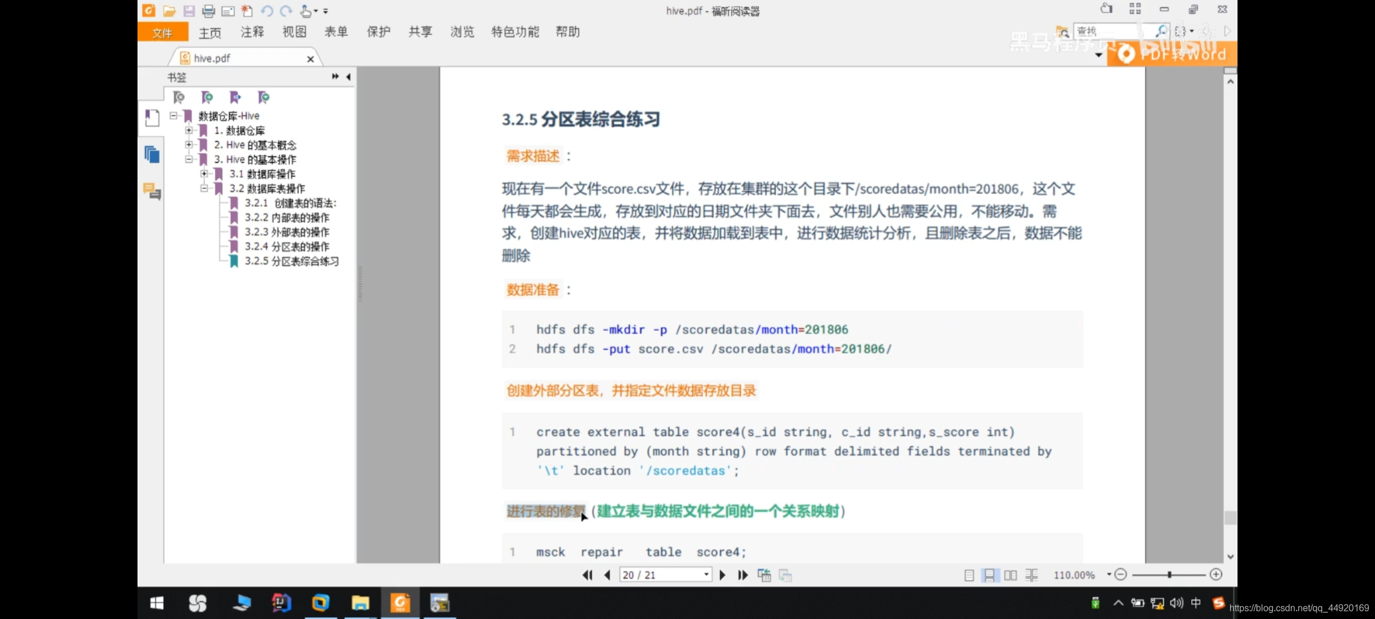Enable single page view mode
Viewport: 1375px width, 619px height.
tap(969, 575)
